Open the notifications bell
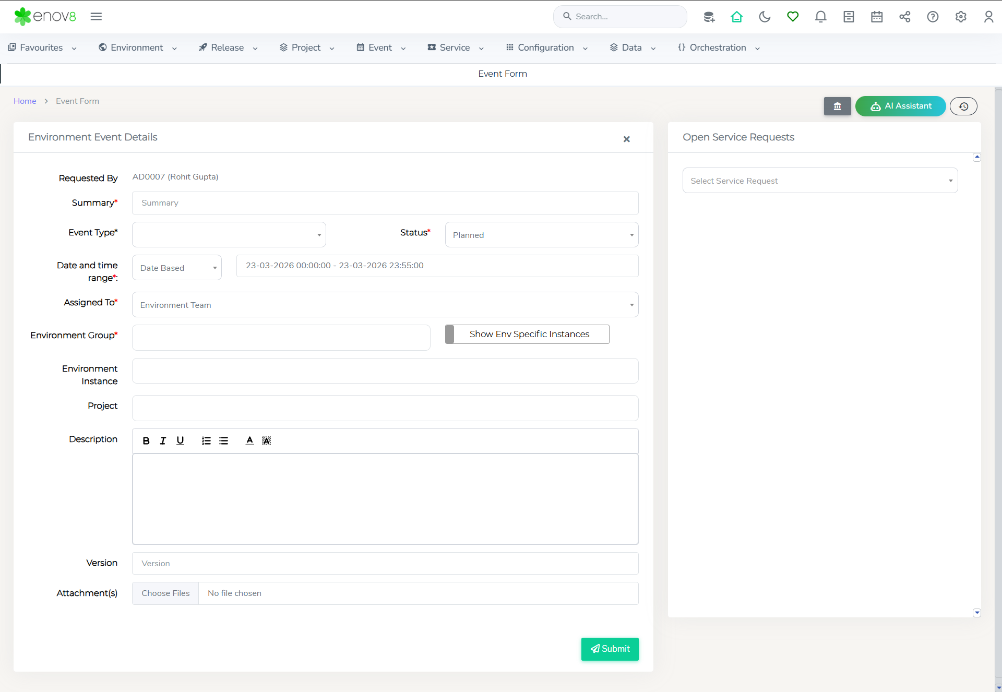Screen dimensions: 1002x692 click(x=820, y=17)
